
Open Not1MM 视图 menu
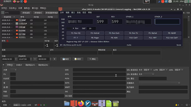(x=68, y=12)
